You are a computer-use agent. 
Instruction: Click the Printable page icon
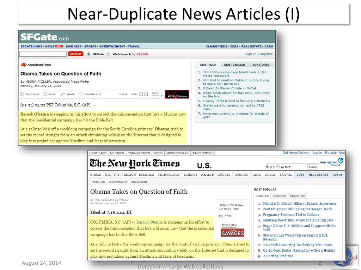pos(22,94)
